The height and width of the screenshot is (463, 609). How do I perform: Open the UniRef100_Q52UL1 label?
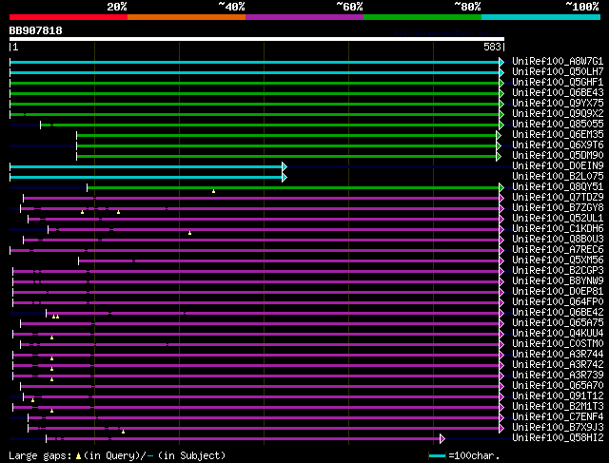(x=558, y=219)
